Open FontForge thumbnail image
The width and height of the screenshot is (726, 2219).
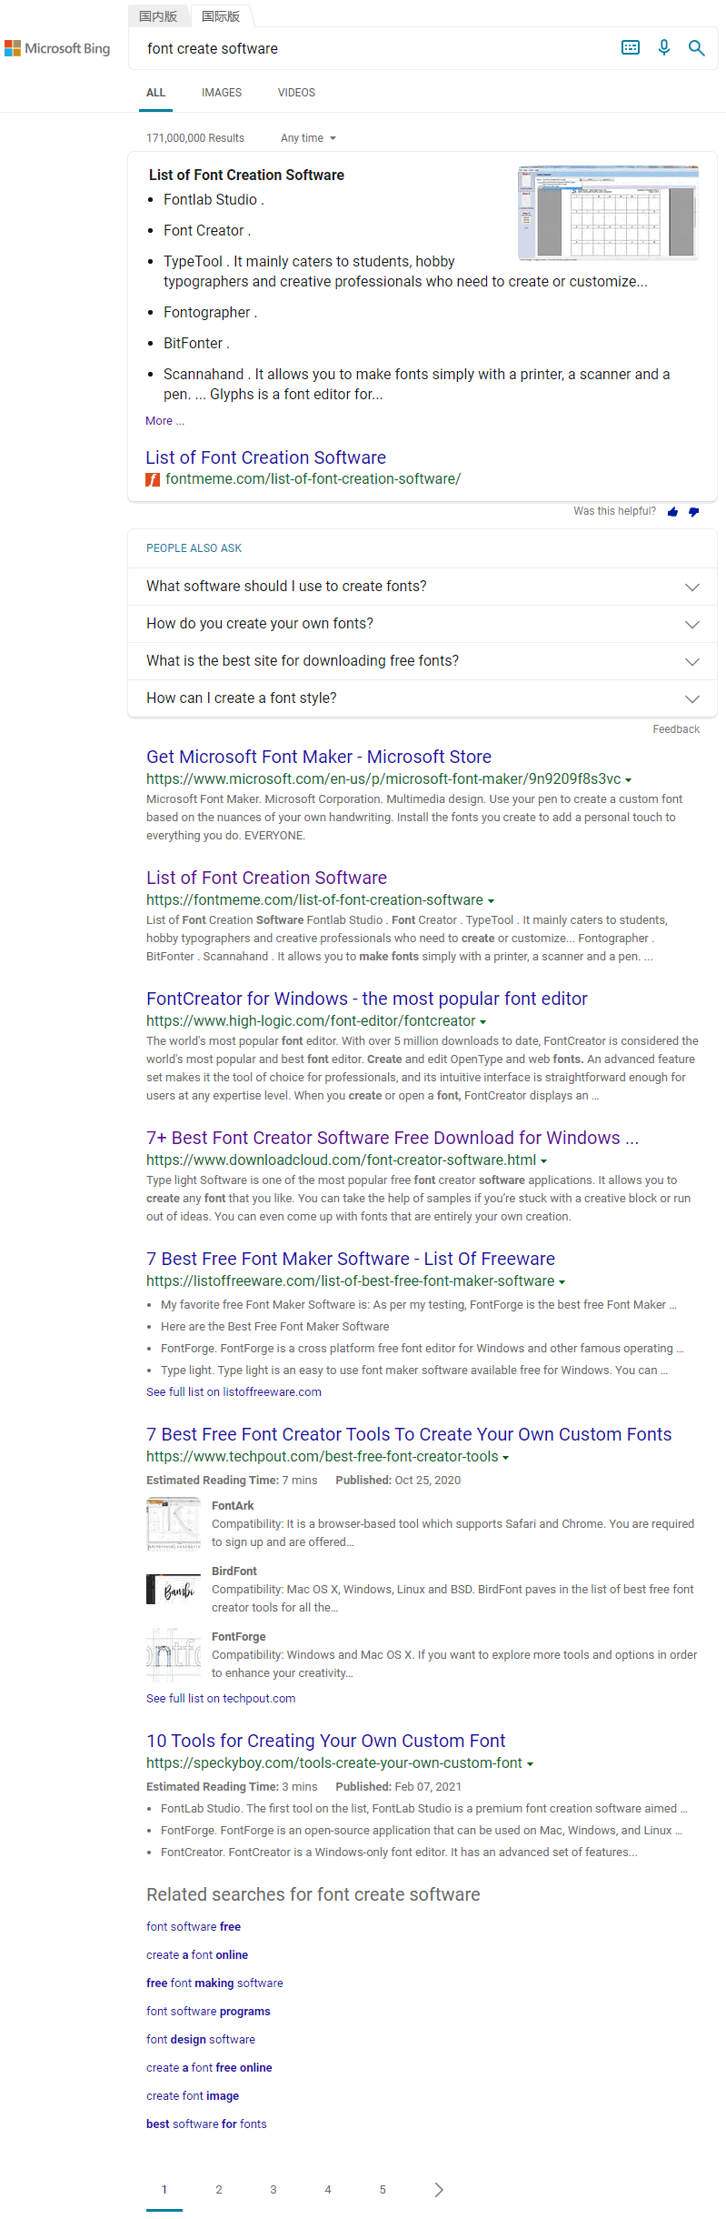point(174,1654)
